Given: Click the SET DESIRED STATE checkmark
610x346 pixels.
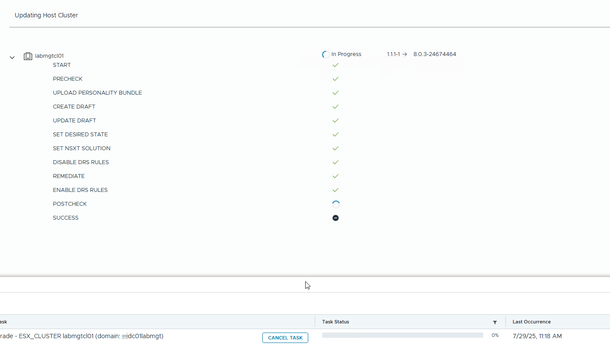Looking at the screenshot, I should pos(335,134).
